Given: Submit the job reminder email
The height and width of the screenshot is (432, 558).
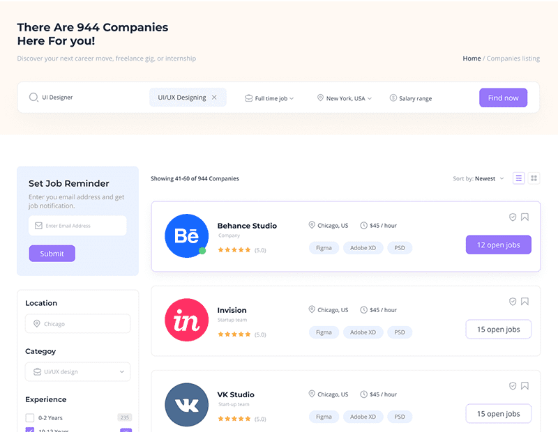Looking at the screenshot, I should [52, 254].
